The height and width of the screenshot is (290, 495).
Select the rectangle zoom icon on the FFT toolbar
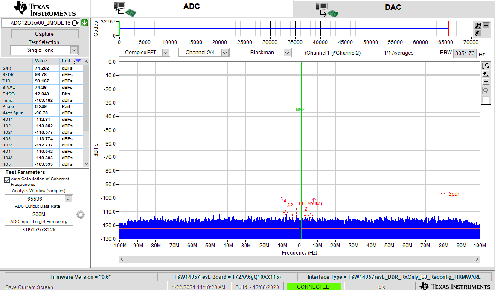(x=486, y=90)
